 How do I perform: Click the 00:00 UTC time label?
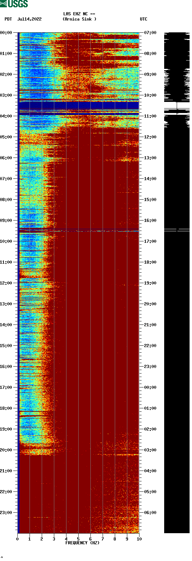point(150,387)
